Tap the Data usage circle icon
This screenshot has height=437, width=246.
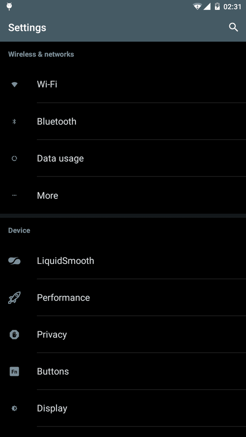pyautogui.click(x=15, y=158)
